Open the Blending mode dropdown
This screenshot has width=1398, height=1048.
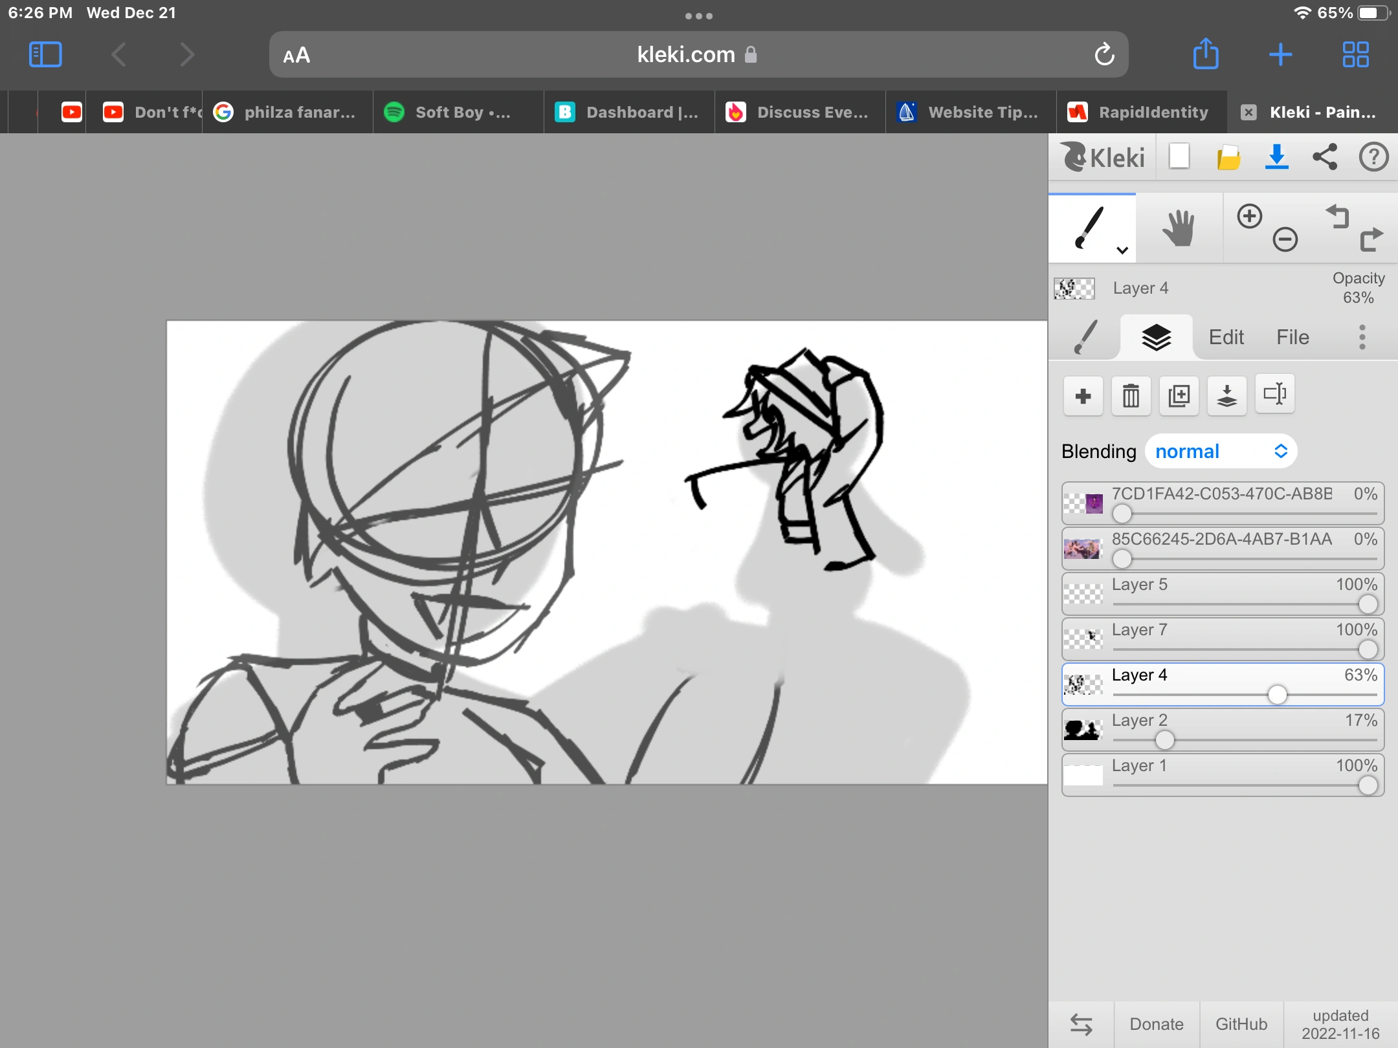pyautogui.click(x=1222, y=451)
